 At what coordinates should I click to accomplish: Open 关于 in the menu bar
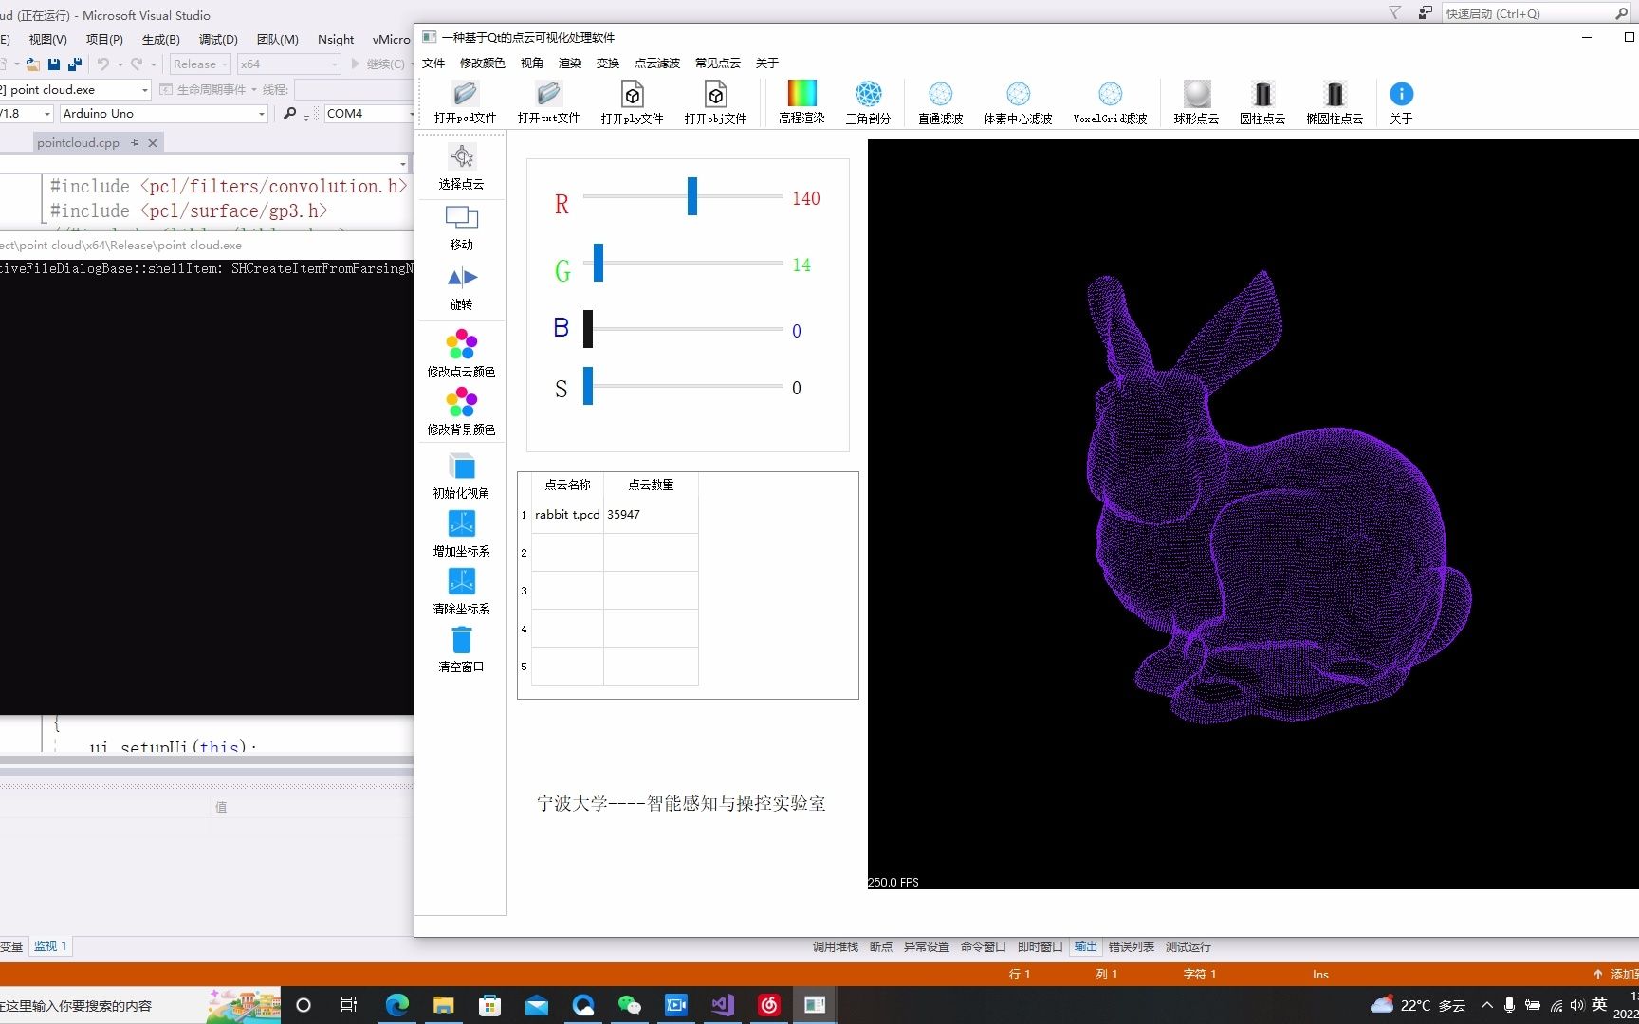[x=766, y=63]
